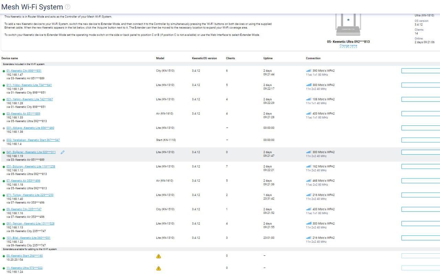The width and height of the screenshot is (440, 274).
Task: Click the Uptime column header
Action: (x=268, y=58)
